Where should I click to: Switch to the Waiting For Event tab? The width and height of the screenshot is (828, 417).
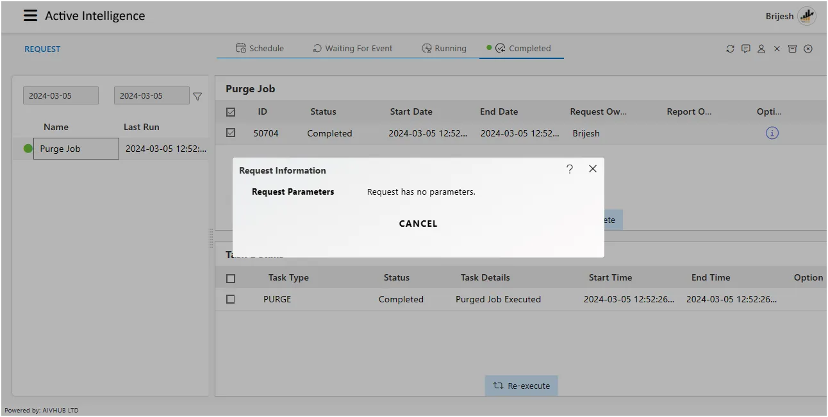(x=352, y=48)
